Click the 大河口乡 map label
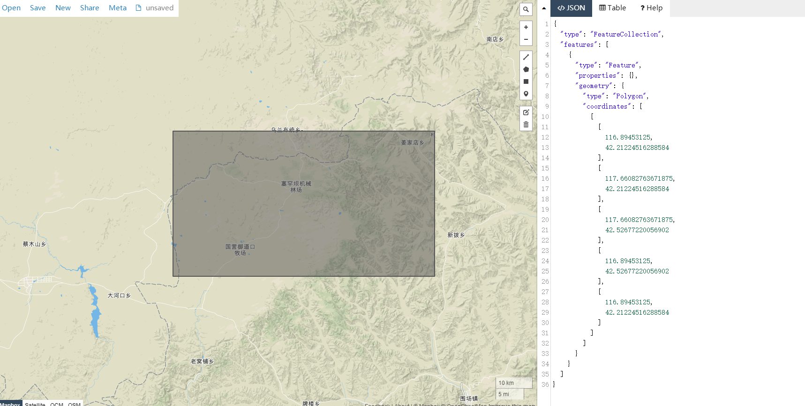 (119, 295)
